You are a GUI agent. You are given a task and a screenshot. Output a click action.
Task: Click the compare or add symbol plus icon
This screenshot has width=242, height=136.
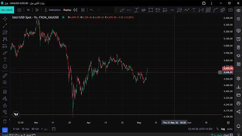point(19,10)
